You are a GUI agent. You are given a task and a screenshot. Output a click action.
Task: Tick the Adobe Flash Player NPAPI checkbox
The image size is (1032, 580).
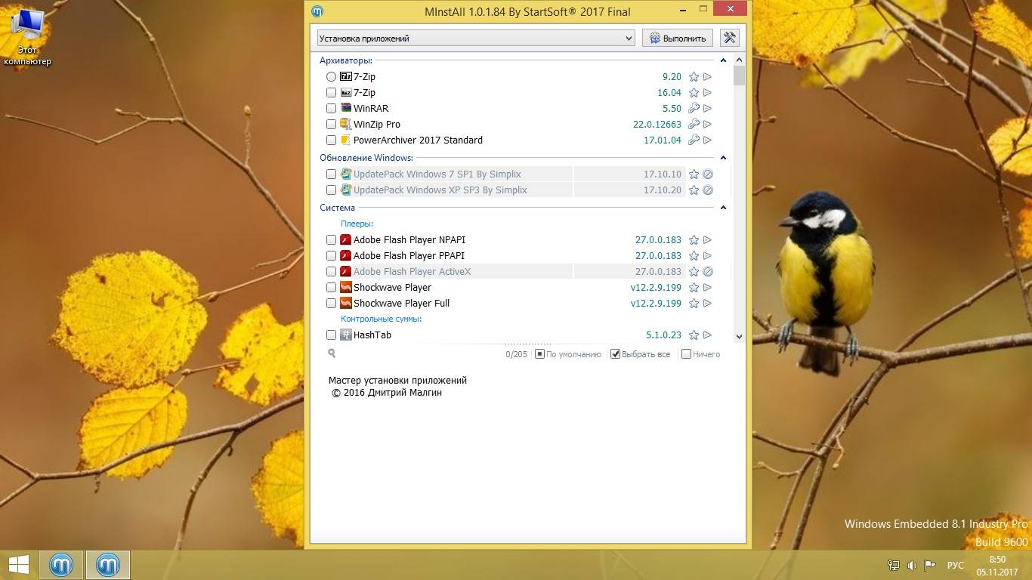(332, 240)
